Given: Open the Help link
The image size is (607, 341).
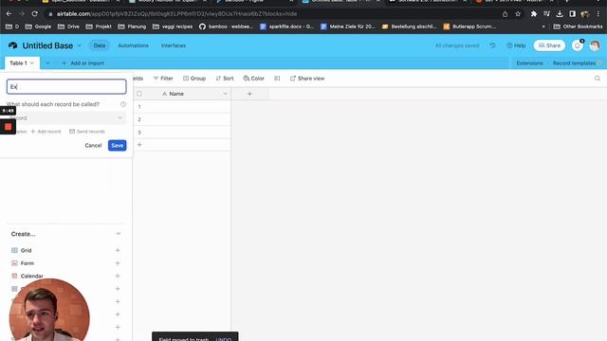Looking at the screenshot, I should [x=516, y=45].
